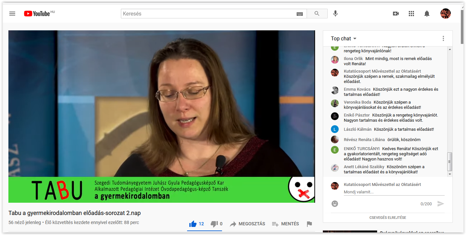Open the emoji picker in chat
This screenshot has width=466, height=235.
pos(335,204)
